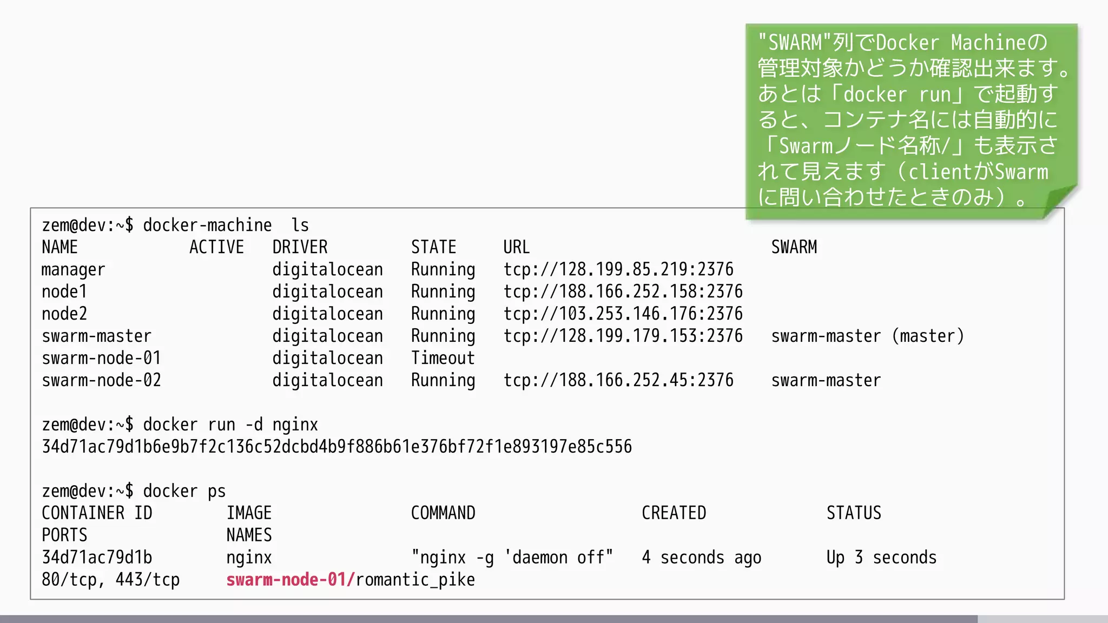Click the 'nginx' image value
1108x623 pixels.
coord(249,558)
